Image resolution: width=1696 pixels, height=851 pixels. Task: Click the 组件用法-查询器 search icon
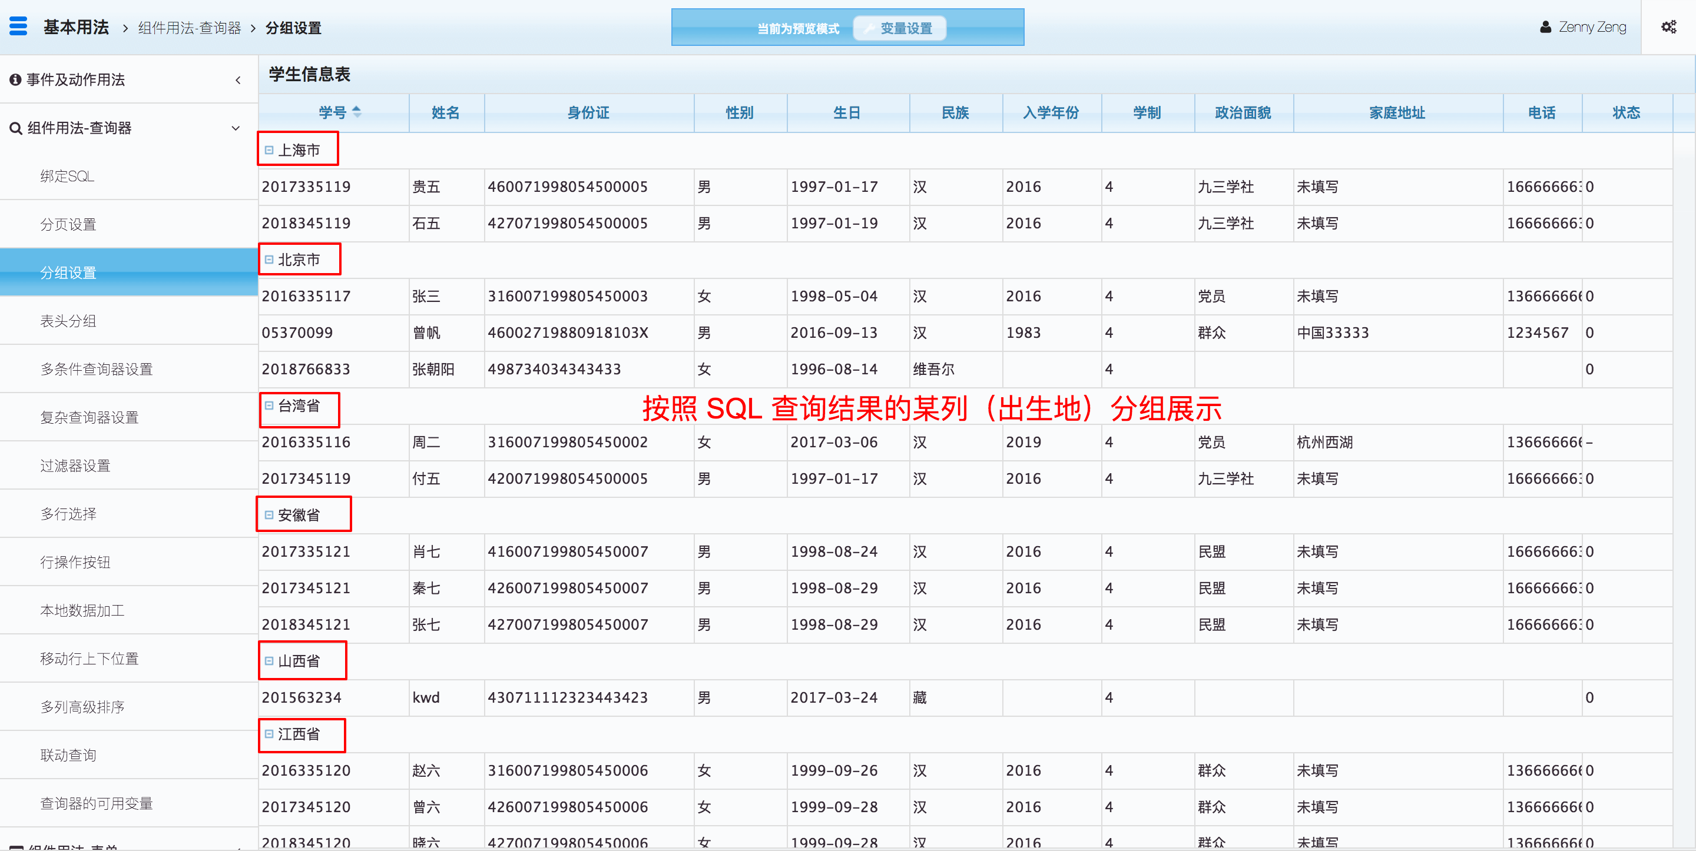click(x=15, y=128)
